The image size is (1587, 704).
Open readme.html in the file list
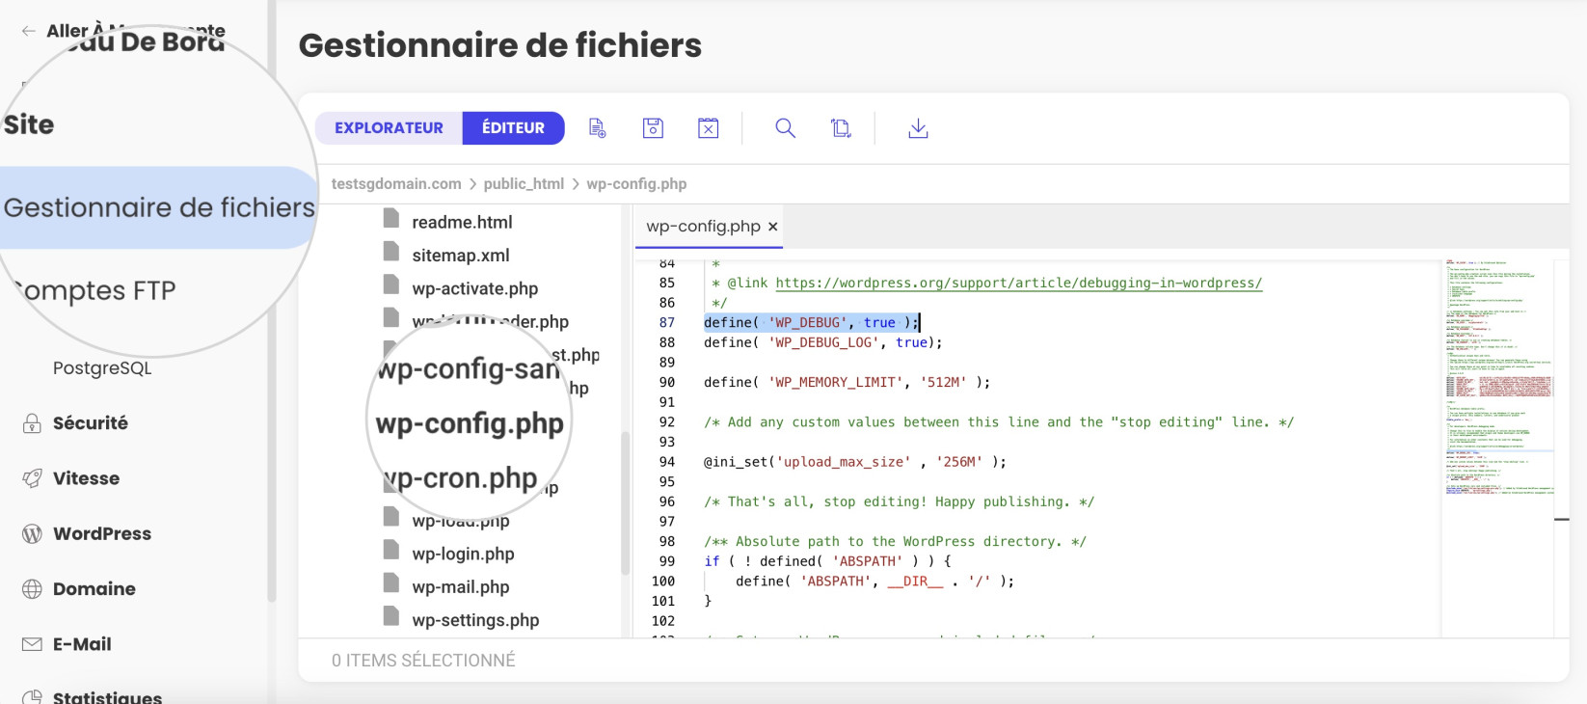pyautogui.click(x=462, y=222)
